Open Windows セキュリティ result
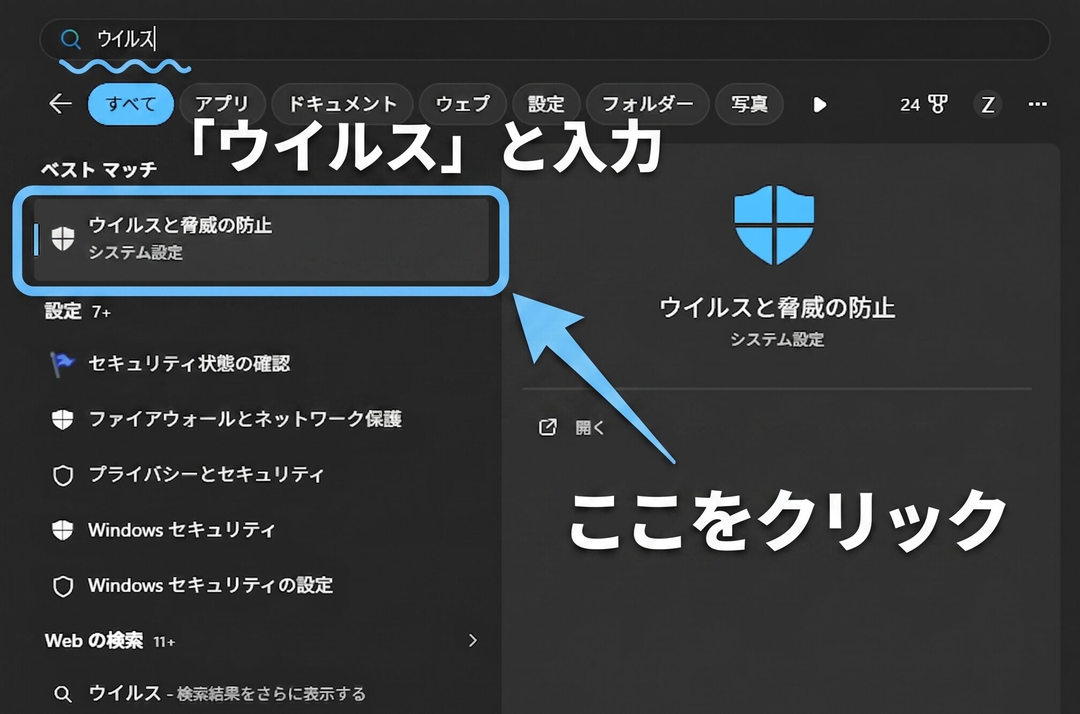 coord(181,530)
